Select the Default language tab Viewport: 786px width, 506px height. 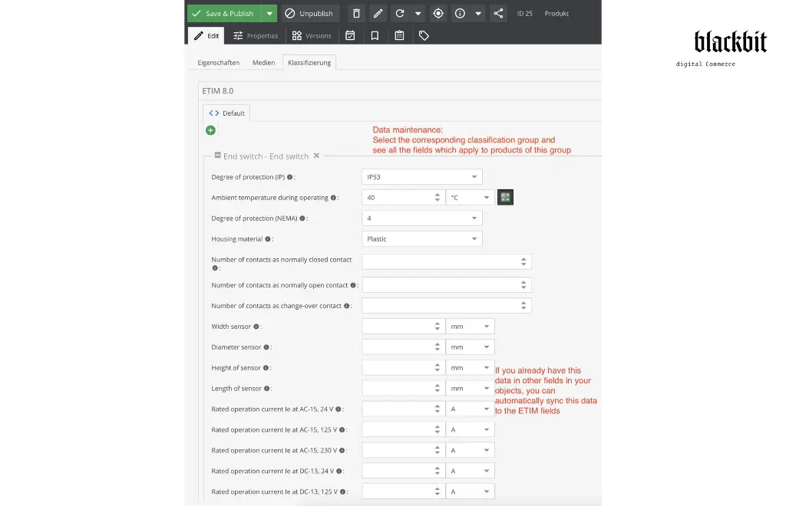[x=226, y=113]
